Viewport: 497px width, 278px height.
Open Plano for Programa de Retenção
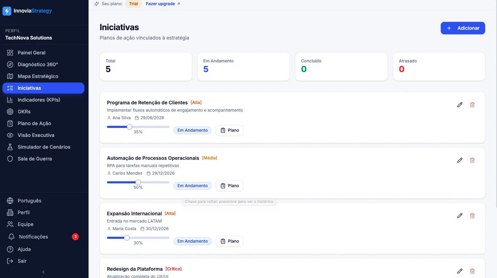(230, 130)
